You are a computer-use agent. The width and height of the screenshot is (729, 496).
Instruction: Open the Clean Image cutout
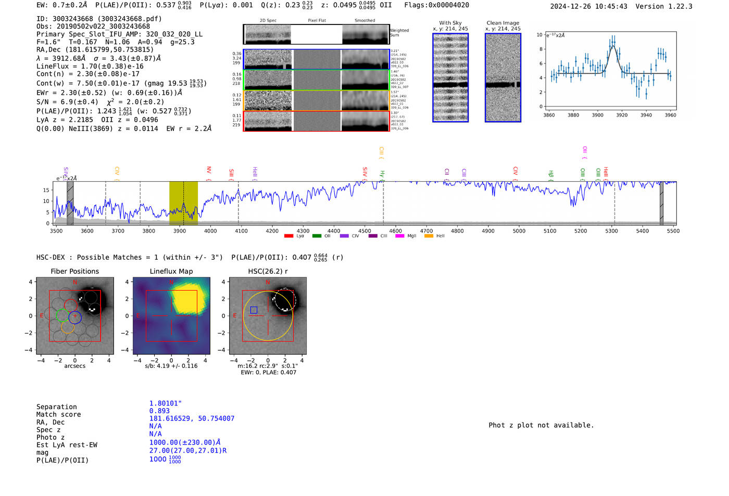503,78
